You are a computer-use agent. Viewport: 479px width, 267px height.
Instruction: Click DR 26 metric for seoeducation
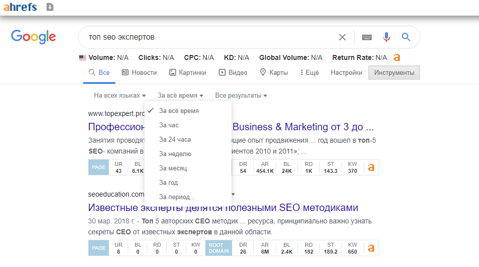point(243,248)
